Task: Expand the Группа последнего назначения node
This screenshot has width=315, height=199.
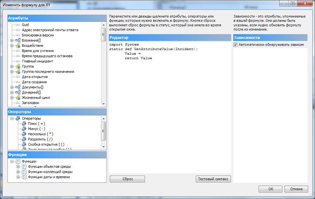Action: pos(12,72)
